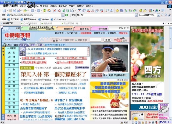Click the page scrollbar down arrow
Viewport: 172px width, 124px height.
tap(171, 119)
